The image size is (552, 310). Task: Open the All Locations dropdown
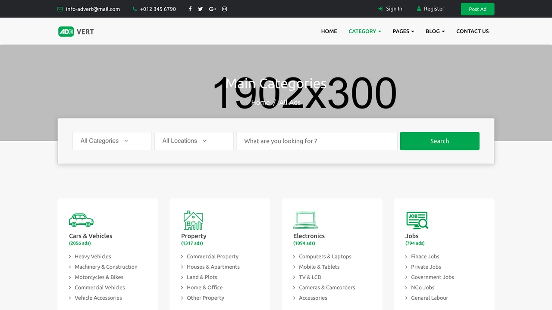(x=194, y=141)
